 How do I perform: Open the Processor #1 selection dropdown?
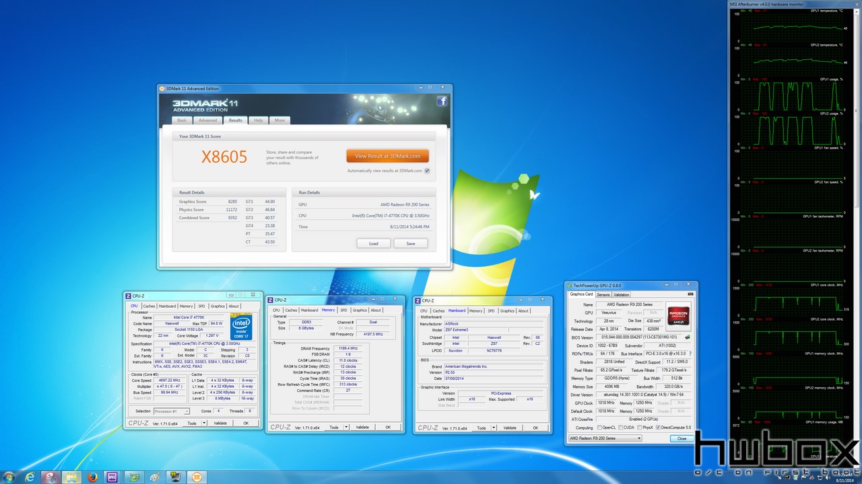coord(172,411)
